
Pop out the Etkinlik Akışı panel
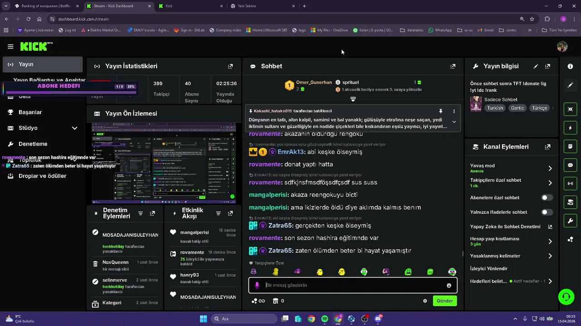pos(230,213)
